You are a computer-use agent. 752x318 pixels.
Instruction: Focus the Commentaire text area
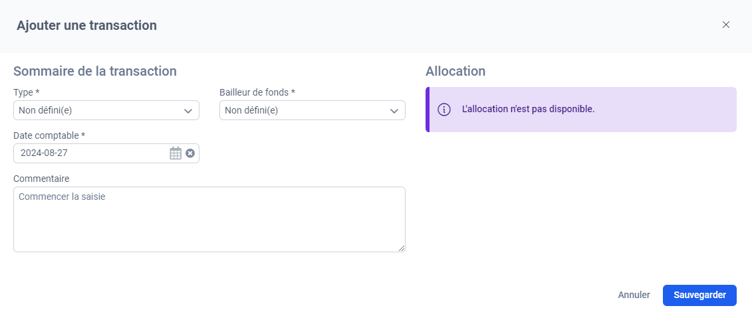pos(209,219)
